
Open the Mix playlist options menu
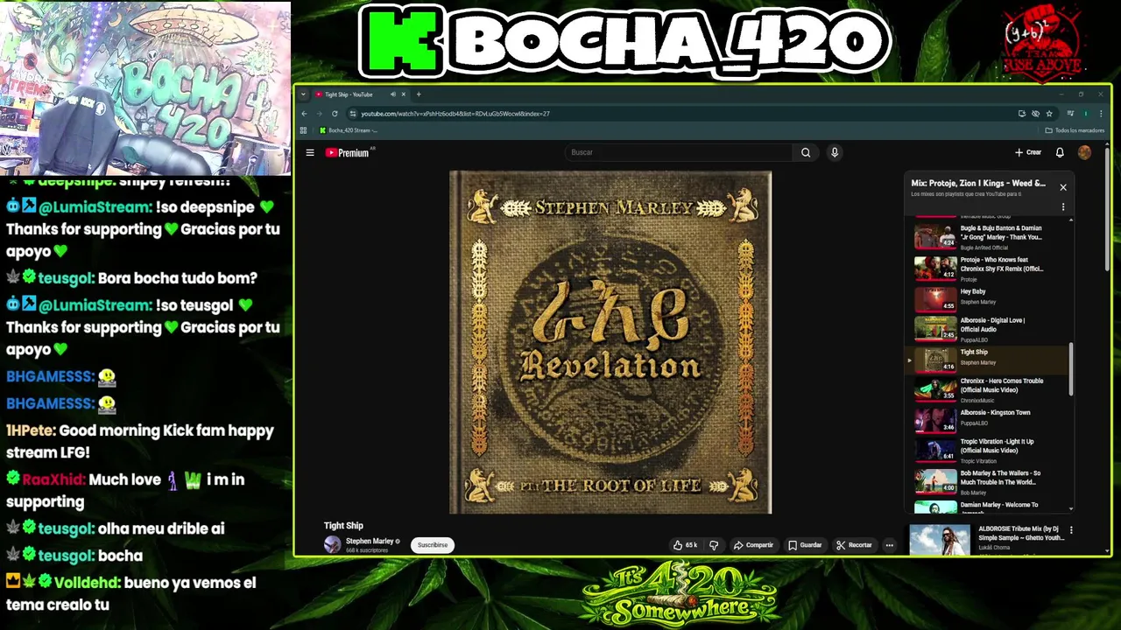pos(1063,207)
